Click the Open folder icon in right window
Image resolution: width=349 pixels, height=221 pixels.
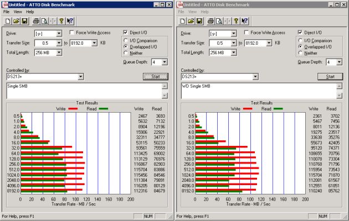[191, 21]
